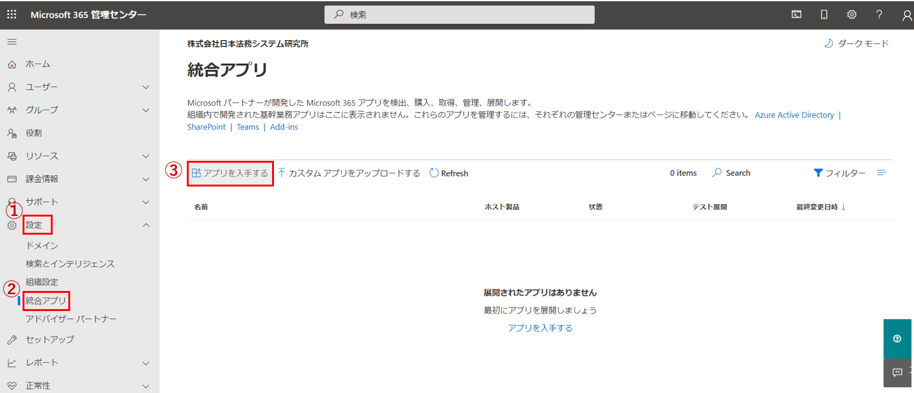Click Refresh in the command bar
This screenshot has width=914, height=393.
point(449,173)
